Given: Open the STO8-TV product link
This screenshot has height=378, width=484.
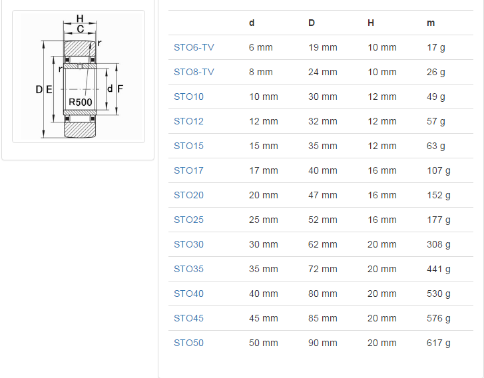Looking at the screenshot, I should pyautogui.click(x=194, y=72).
